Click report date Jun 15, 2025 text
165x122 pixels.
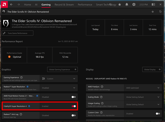68,41
